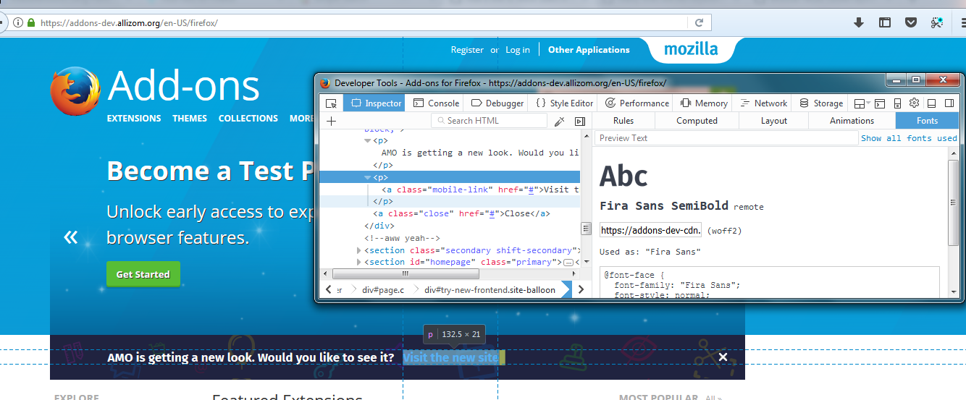
Task: Click the green padlock security icon
Action: [x=31, y=22]
